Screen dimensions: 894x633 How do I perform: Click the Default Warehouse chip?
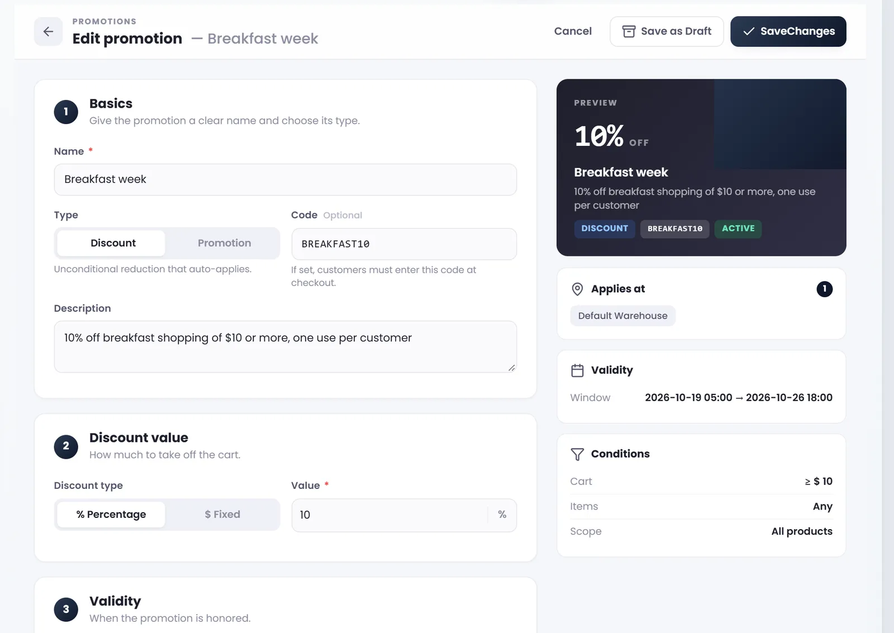coord(622,316)
